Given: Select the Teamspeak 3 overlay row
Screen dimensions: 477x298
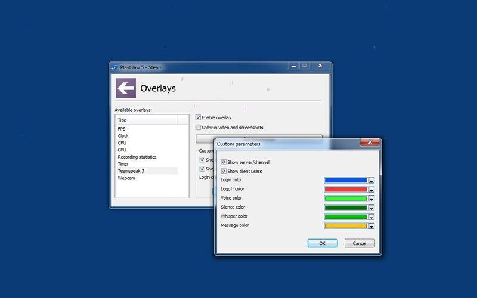Looking at the screenshot, I should pos(147,171).
